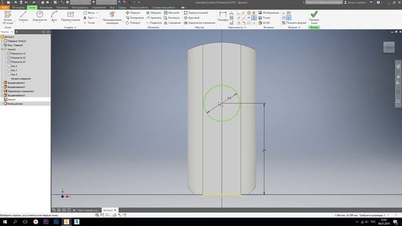The image size is (402, 226).
Task: Click Принять эскиз green checkmark
Action: (x=314, y=18)
